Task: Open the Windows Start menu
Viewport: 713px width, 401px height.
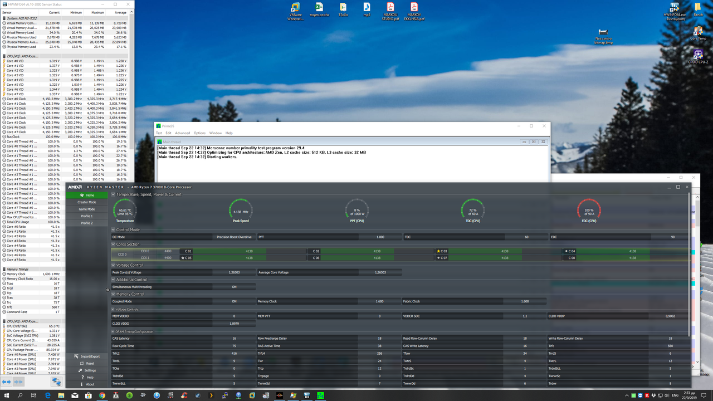Action: click(x=6, y=395)
